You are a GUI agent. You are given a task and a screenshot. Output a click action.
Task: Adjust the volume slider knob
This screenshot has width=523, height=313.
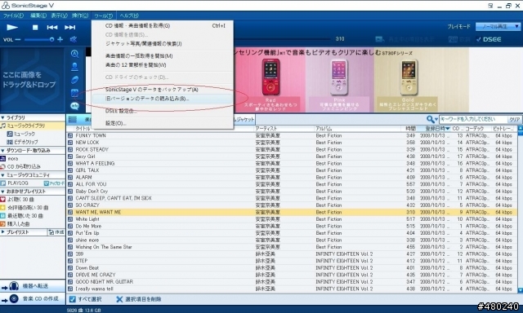tap(51, 40)
